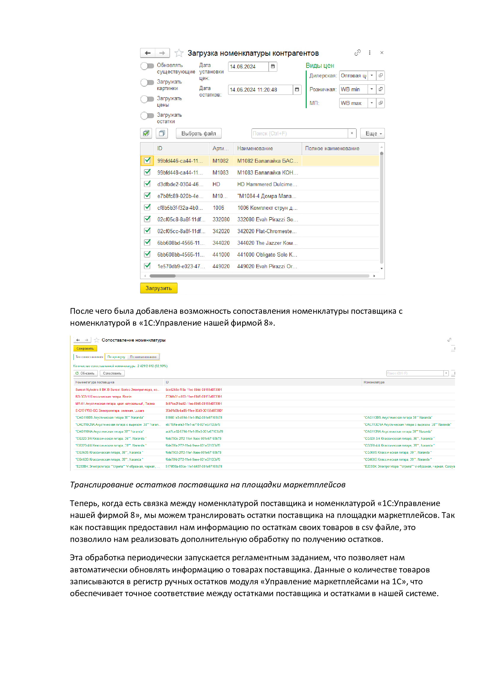The width and height of the screenshot is (490, 693).
Task: Select the По артикулу matching type
Action: tap(116, 357)
